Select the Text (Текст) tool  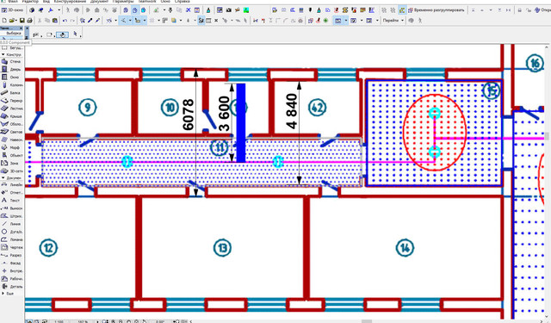coord(11,201)
